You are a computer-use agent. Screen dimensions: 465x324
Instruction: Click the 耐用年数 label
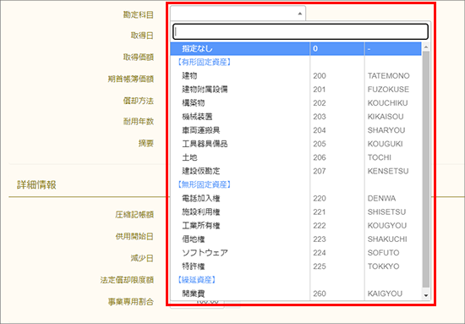(x=138, y=121)
